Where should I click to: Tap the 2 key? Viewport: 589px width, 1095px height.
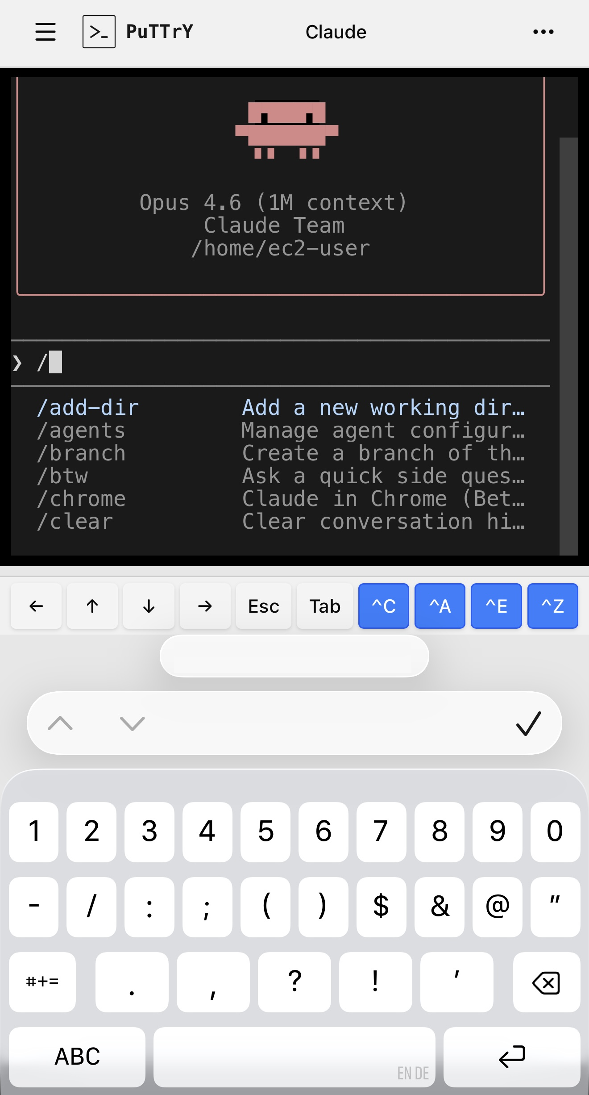pos(91,832)
